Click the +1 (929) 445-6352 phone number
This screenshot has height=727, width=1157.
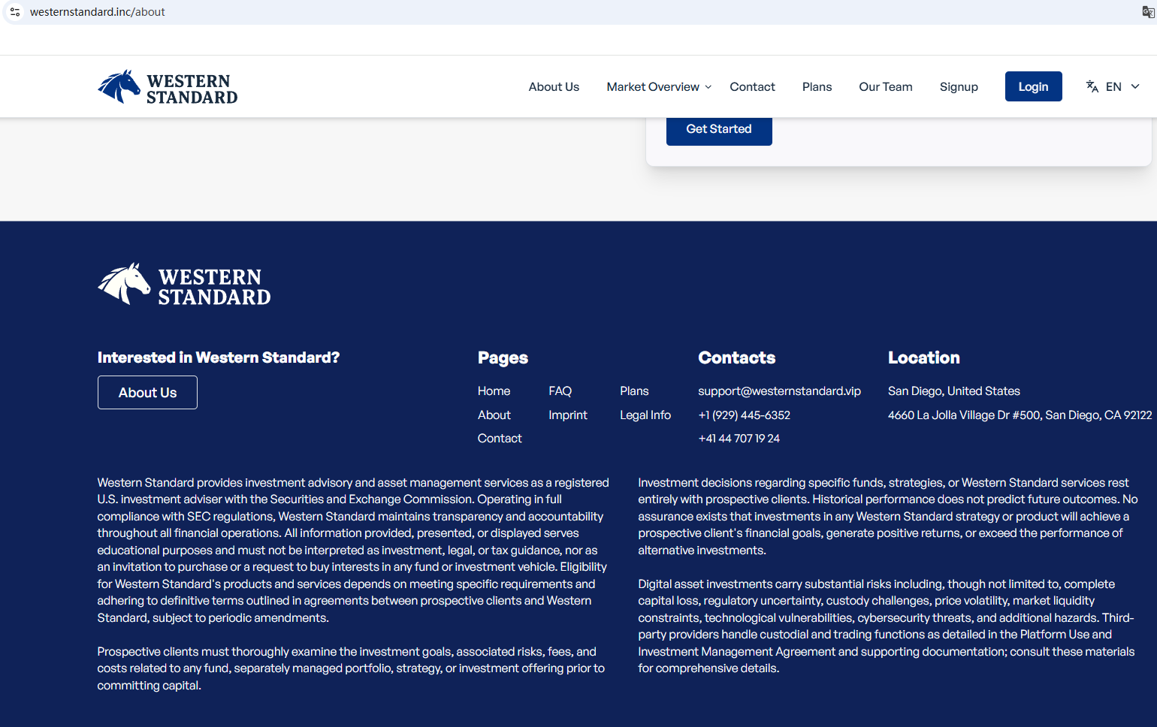click(x=744, y=415)
